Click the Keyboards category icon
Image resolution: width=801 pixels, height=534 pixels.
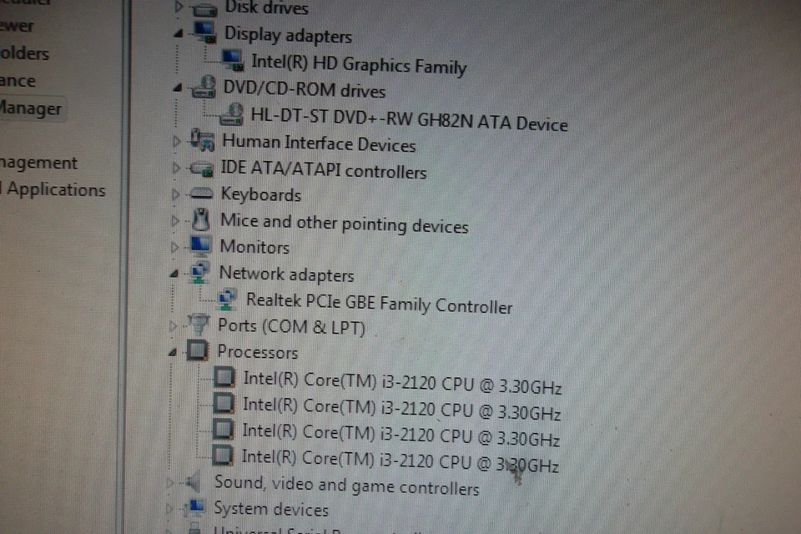(x=201, y=193)
